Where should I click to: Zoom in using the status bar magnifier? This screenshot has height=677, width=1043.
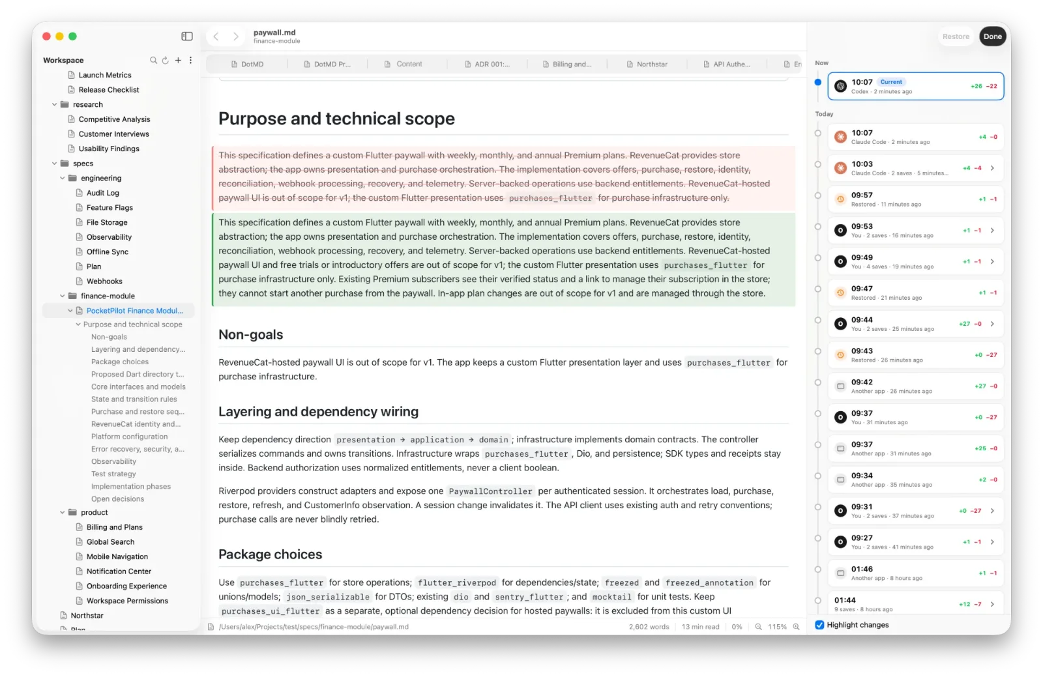click(796, 627)
